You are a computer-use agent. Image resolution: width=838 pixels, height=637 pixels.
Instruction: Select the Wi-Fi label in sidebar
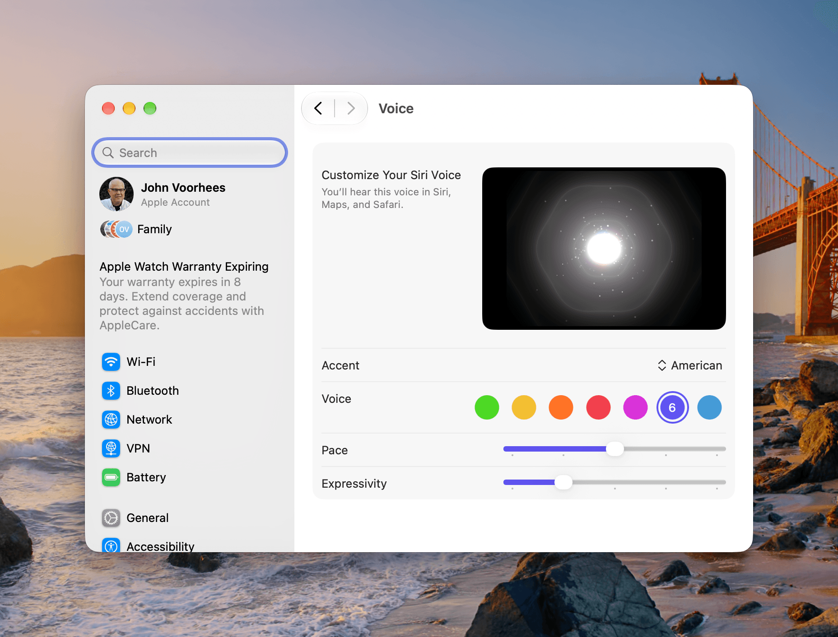pyautogui.click(x=141, y=362)
